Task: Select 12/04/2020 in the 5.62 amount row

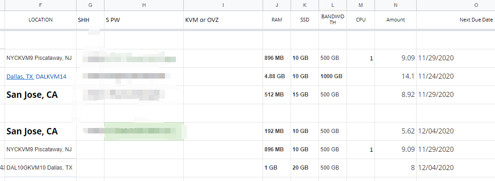Action: coord(456,131)
